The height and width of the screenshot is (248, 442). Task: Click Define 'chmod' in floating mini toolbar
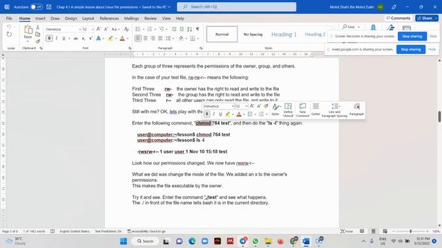click(288, 110)
